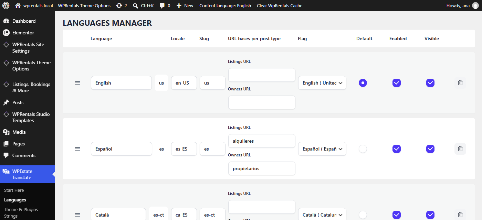The height and width of the screenshot is (220, 482).
Task: Edit the propietarios Owners URL field
Action: 262,168
